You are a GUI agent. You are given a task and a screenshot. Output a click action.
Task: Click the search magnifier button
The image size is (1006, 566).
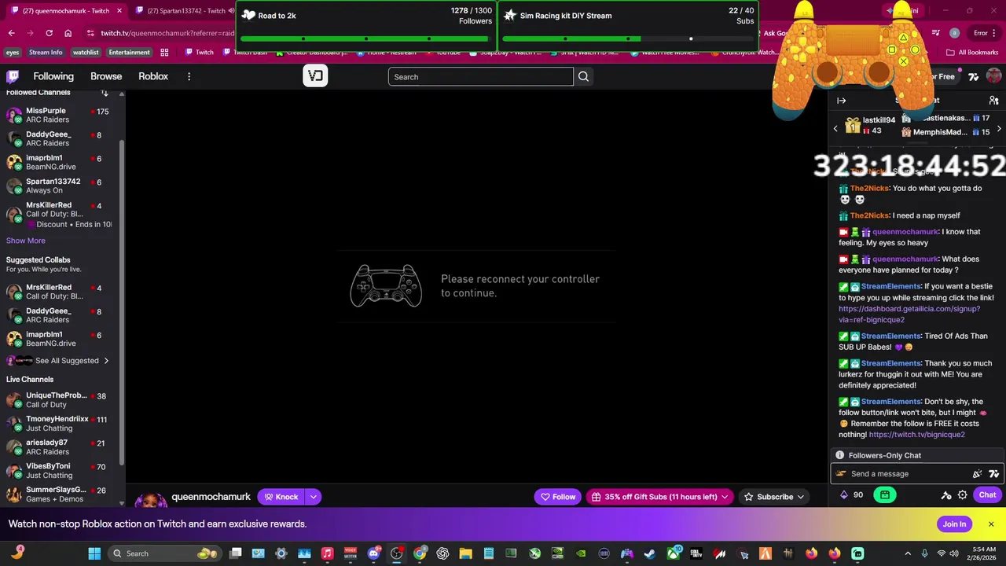[583, 76]
